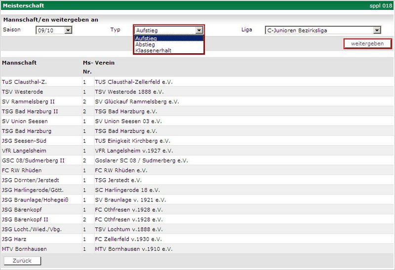Expand the Typ dropdown arrow
Image resolution: width=395 pixels, height=270 pixels.
point(199,30)
